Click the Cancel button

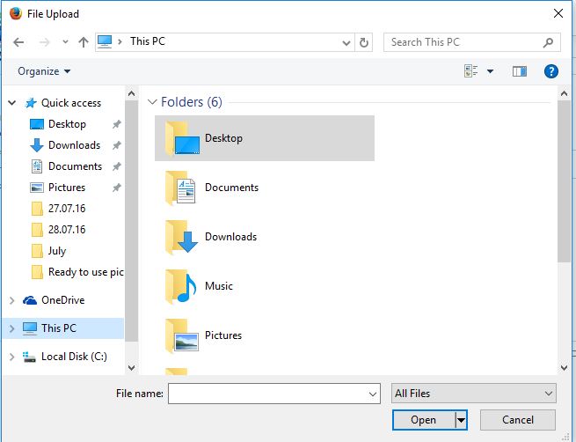point(517,420)
